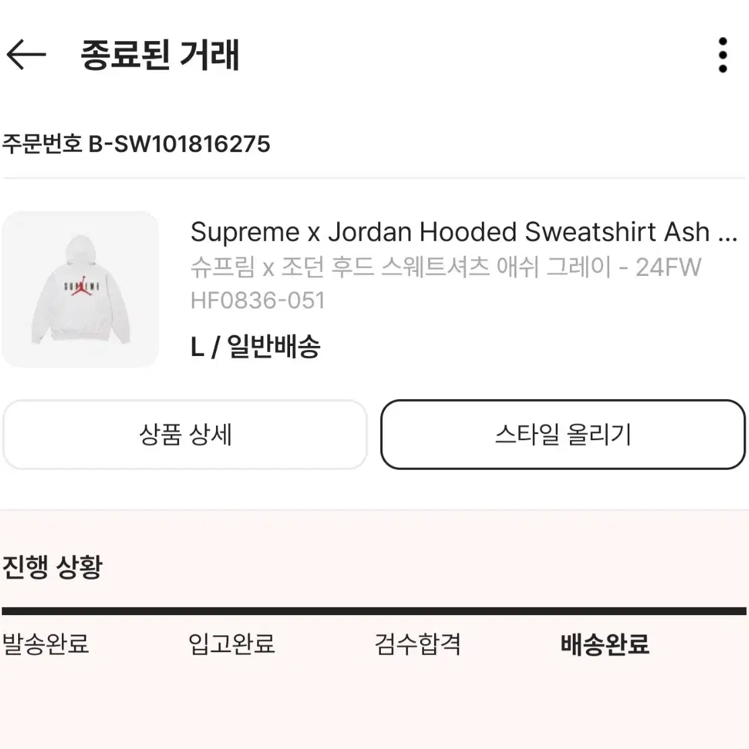Open Supreme x Jordan Hooded Sweatshirt title

450,232
